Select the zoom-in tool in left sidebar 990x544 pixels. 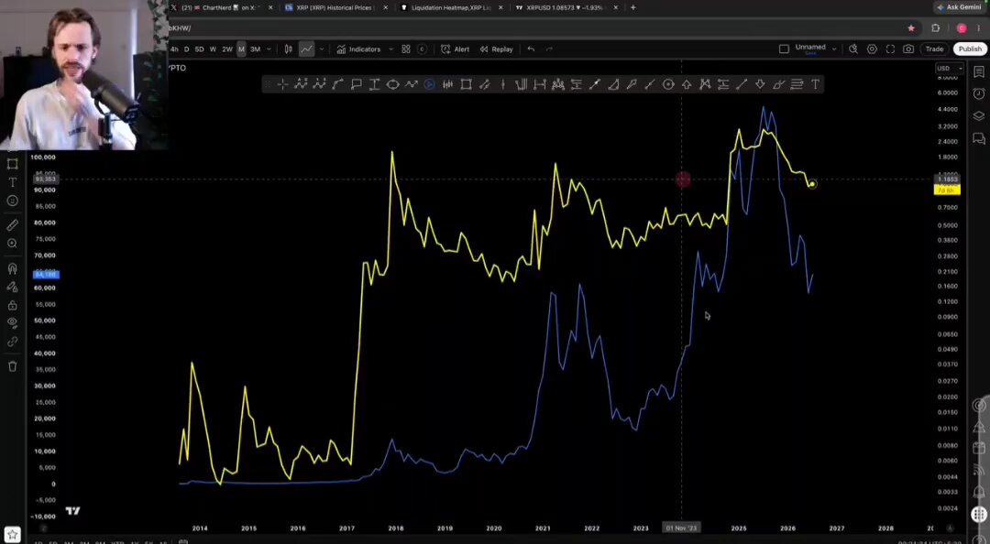pyautogui.click(x=12, y=244)
